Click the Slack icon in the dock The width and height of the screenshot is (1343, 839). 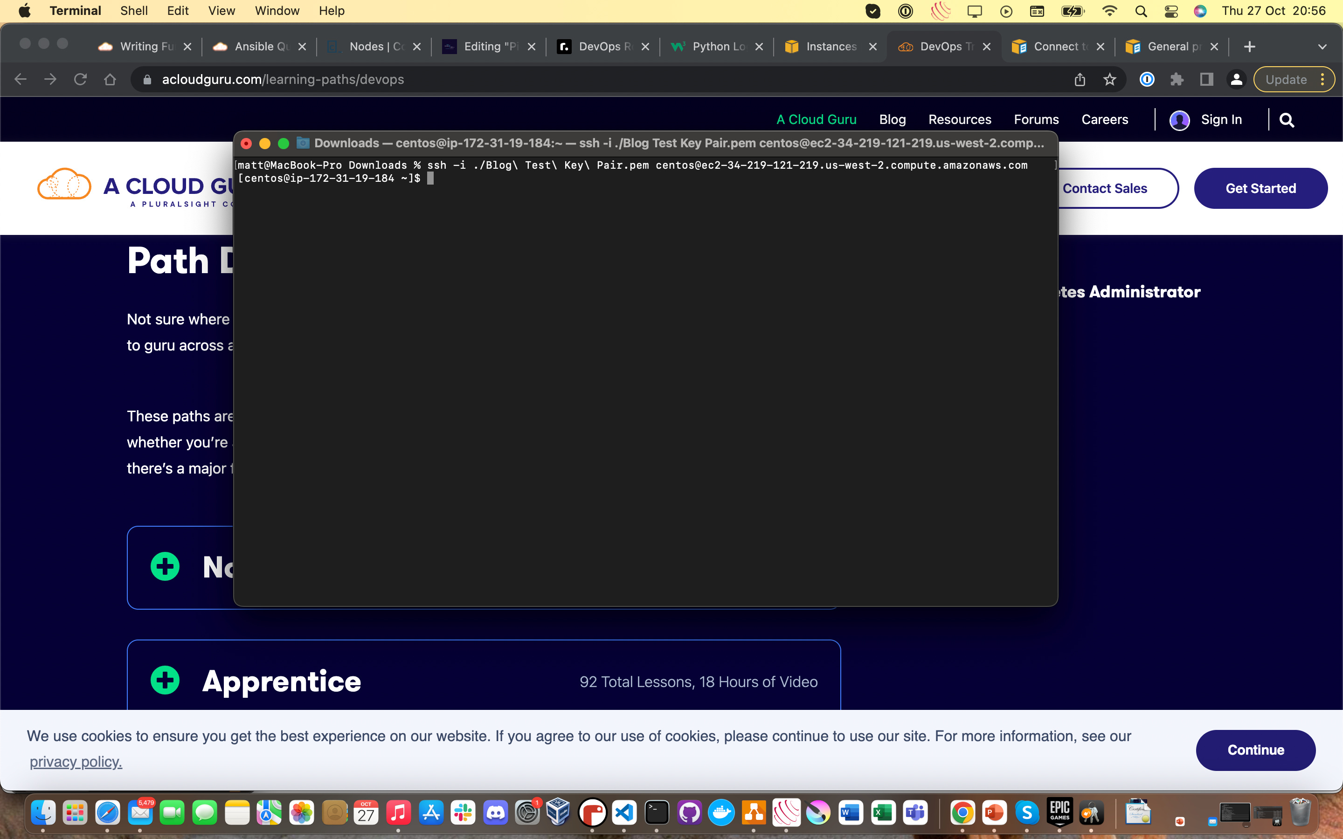[463, 813]
